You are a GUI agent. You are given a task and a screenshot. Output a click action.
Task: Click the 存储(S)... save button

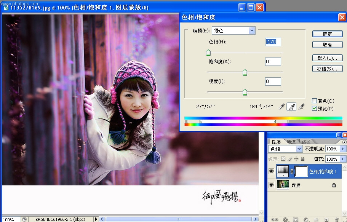point(327,69)
